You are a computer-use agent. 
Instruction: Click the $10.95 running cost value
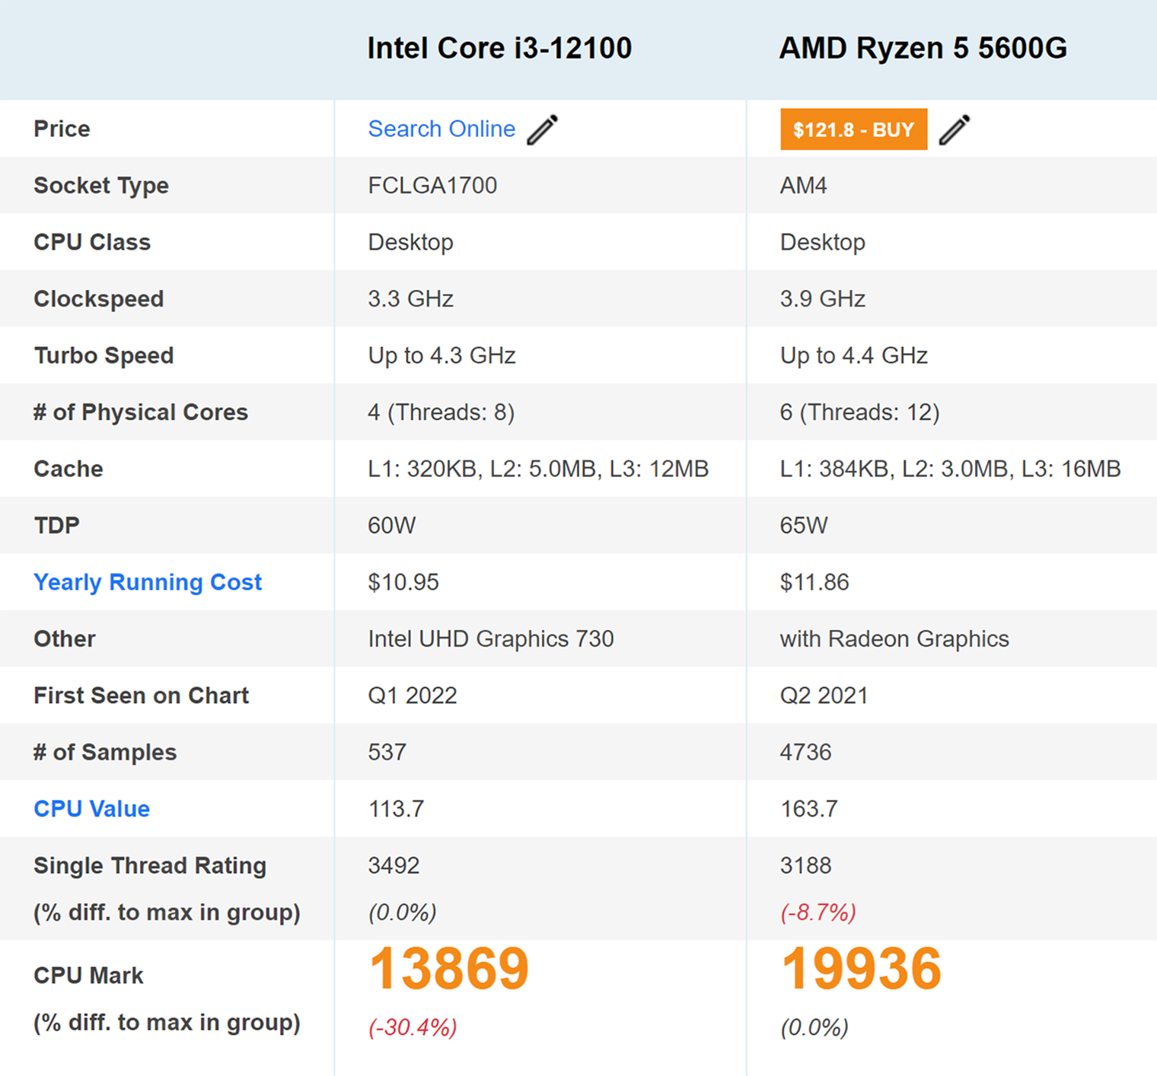(403, 582)
